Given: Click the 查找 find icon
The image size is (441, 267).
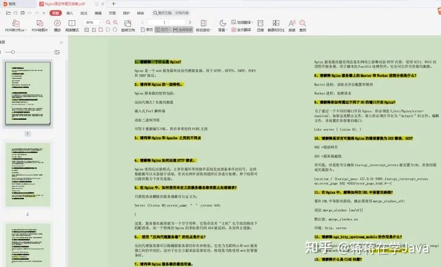Looking at the screenshot, I should click(303, 23).
